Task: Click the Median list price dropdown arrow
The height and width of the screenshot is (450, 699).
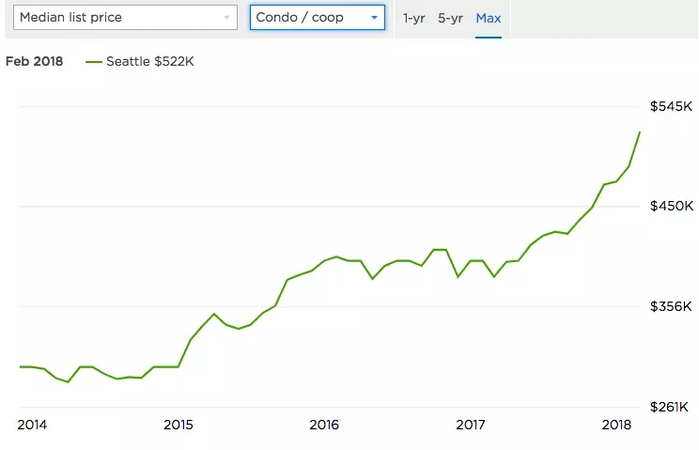Action: (227, 18)
